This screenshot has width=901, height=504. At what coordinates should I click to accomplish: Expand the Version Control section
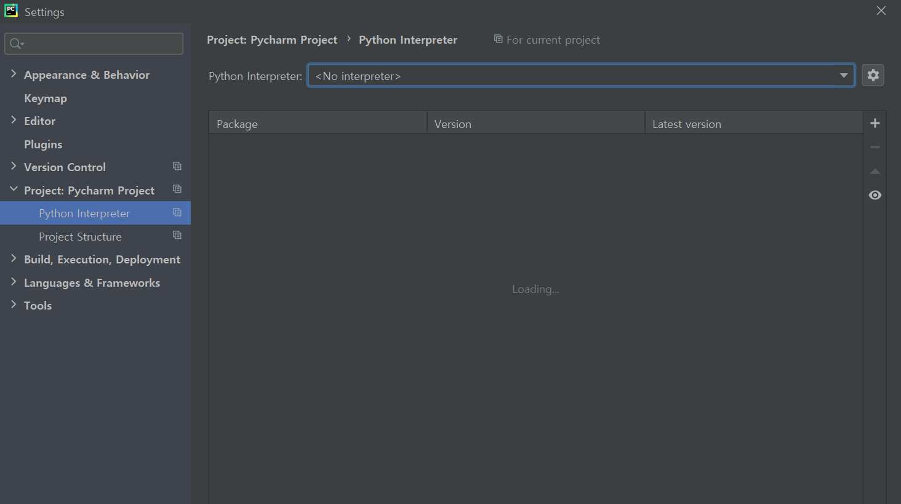14,166
